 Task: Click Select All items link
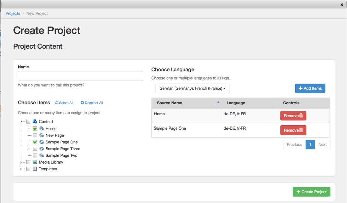click(64, 103)
